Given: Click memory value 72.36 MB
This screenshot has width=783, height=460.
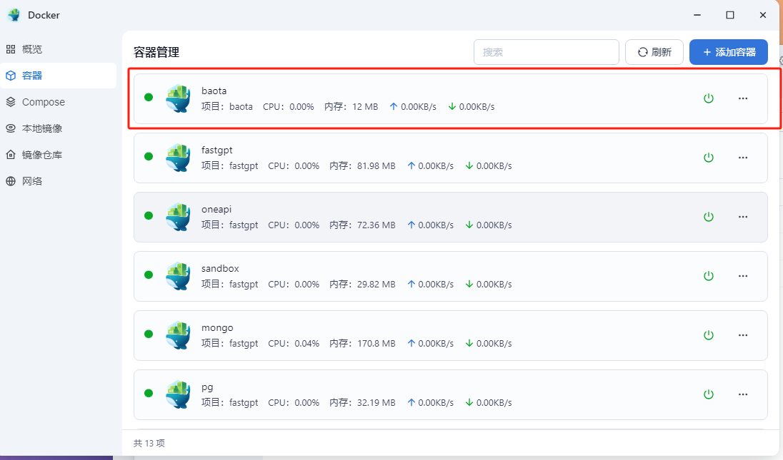Looking at the screenshot, I should tap(376, 225).
